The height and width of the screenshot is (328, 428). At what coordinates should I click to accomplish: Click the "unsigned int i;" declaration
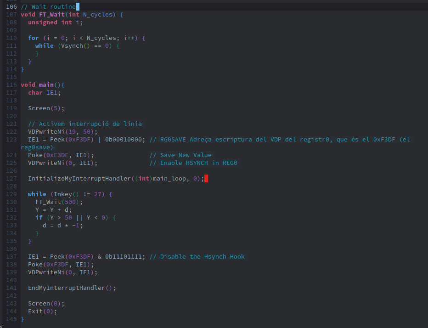[56, 23]
